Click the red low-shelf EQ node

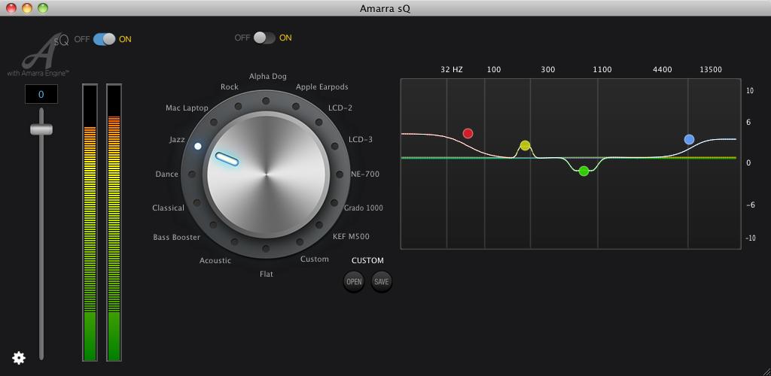click(468, 133)
